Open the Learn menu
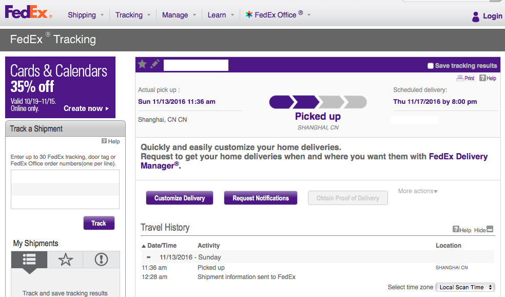The width and height of the screenshot is (505, 297). click(217, 15)
